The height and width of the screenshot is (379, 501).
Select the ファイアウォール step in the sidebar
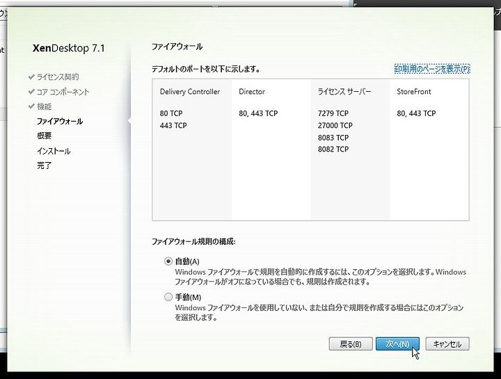point(60,121)
